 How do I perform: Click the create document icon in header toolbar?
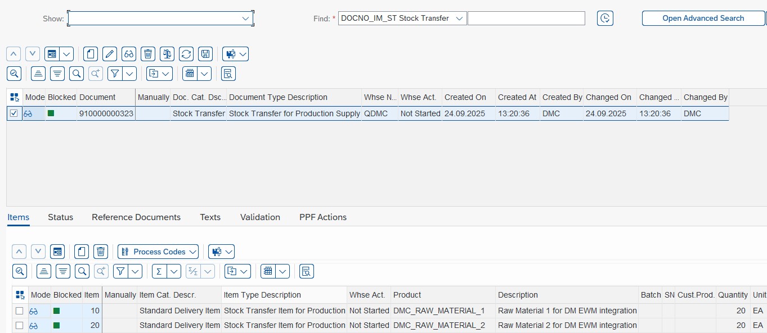pyautogui.click(x=91, y=54)
